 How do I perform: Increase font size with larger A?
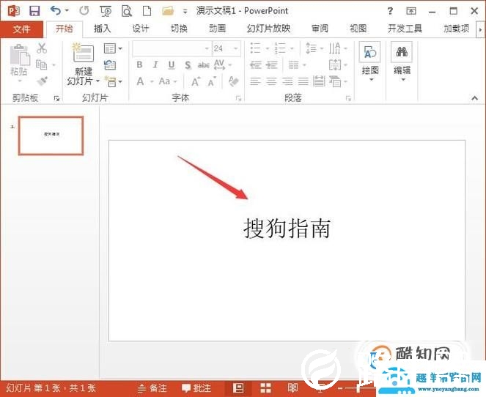click(195, 82)
